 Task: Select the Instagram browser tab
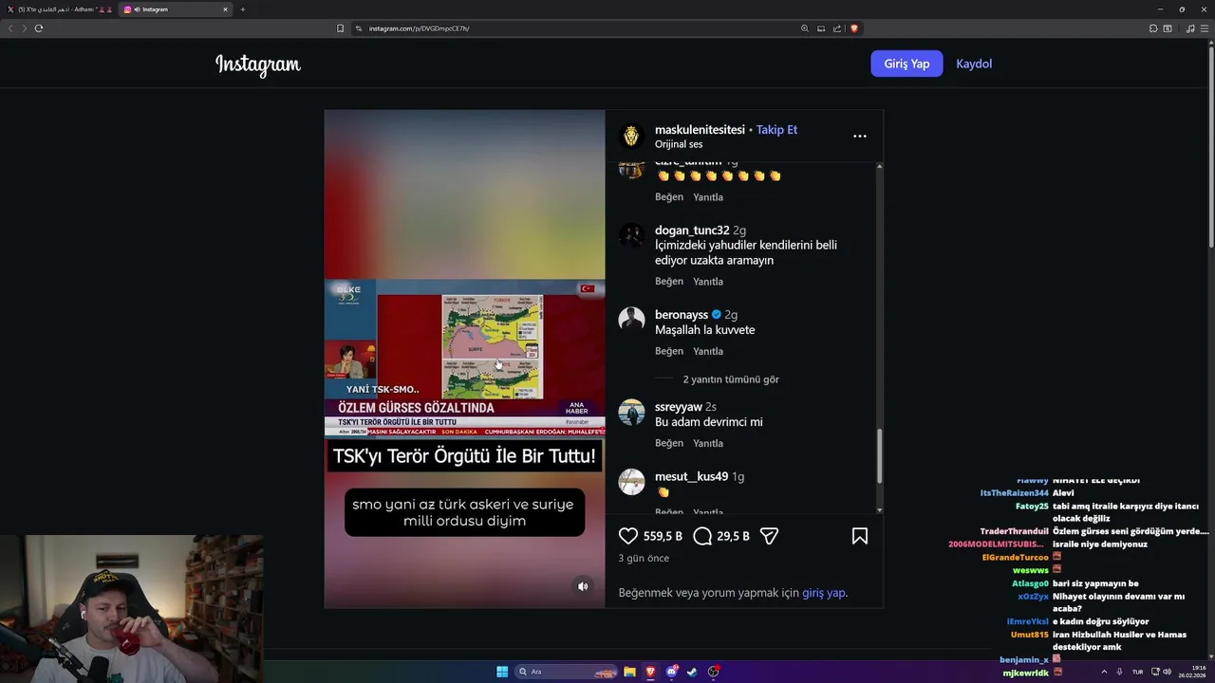tap(176, 9)
